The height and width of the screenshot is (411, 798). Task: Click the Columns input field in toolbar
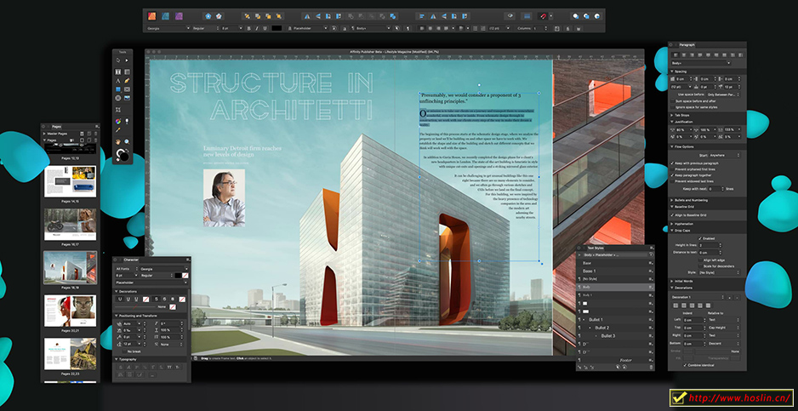point(541,29)
